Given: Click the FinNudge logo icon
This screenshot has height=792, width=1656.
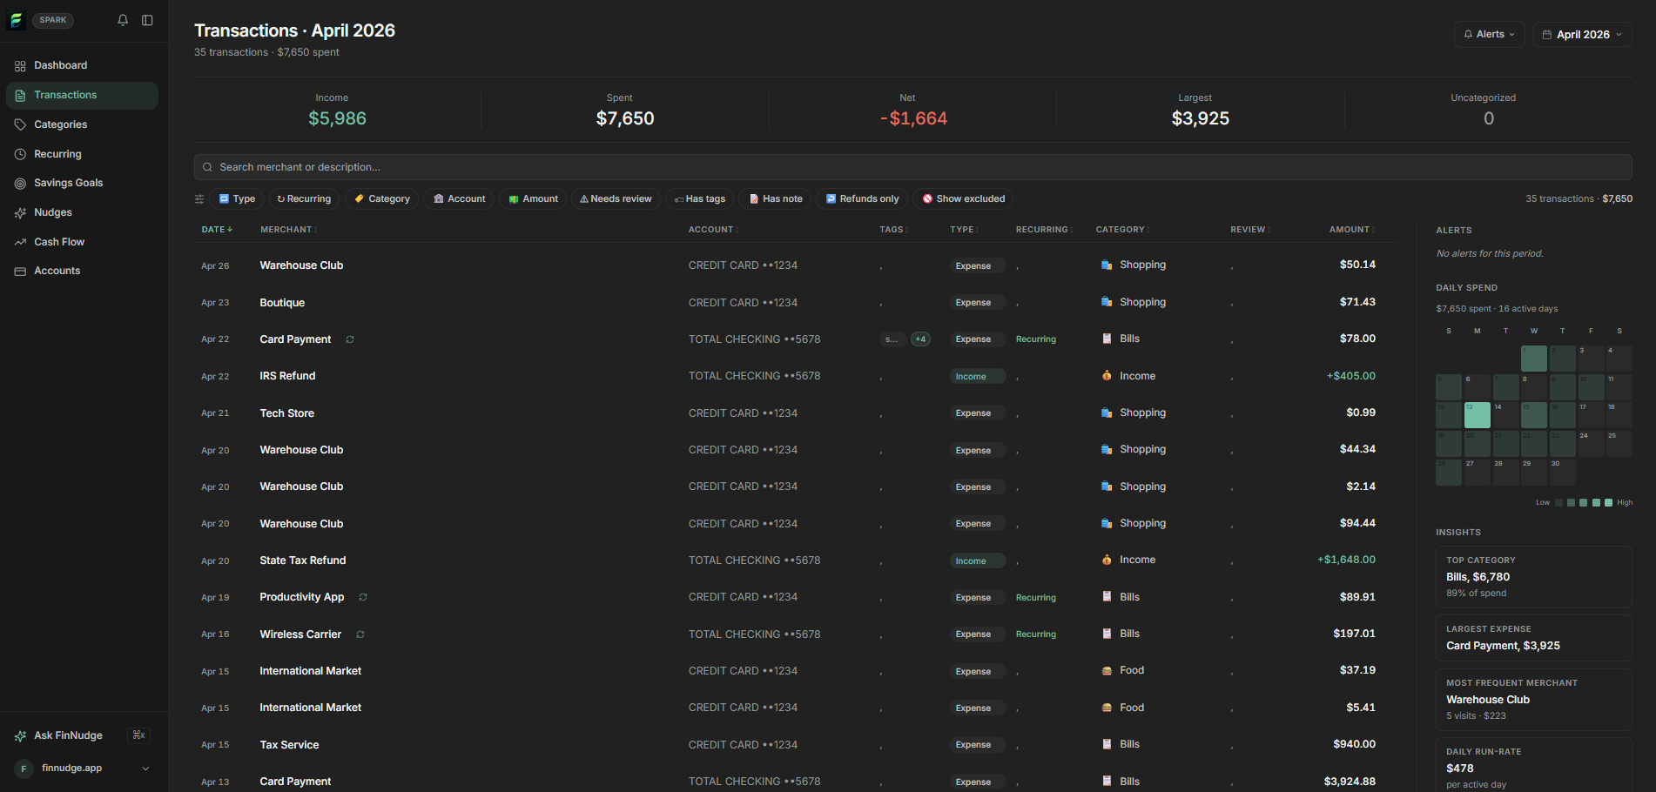Looking at the screenshot, I should tap(16, 20).
